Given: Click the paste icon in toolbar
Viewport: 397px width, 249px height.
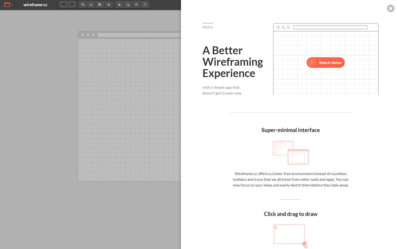Looking at the screenshot, I should pyautogui.click(x=100, y=5).
